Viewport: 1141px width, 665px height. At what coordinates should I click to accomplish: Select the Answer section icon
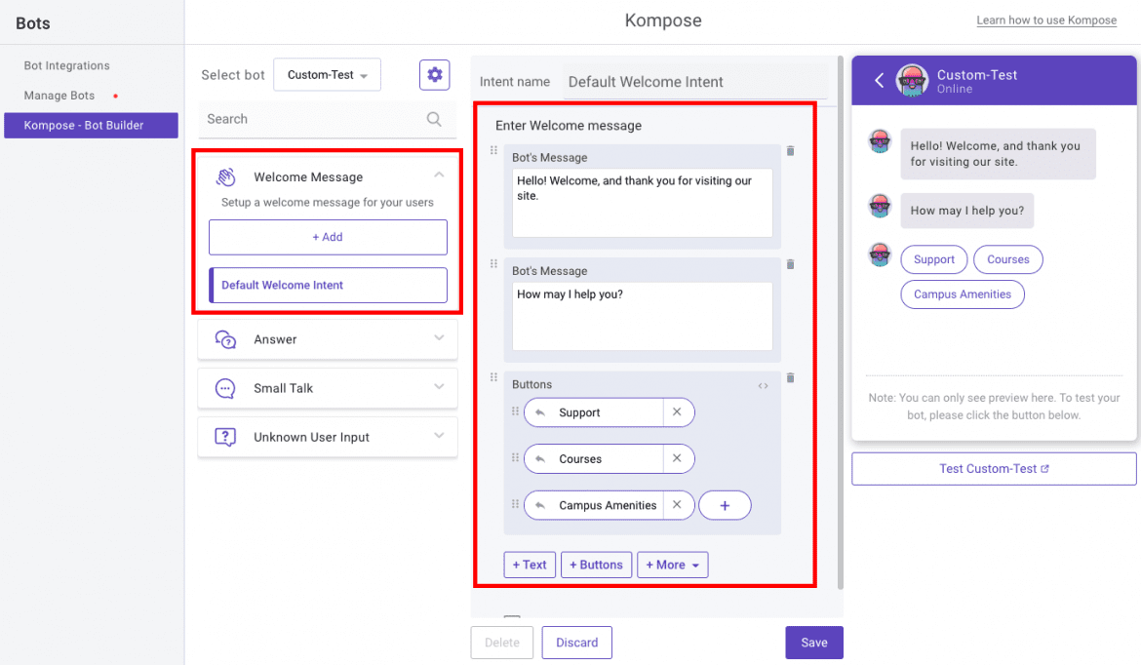[x=225, y=338]
